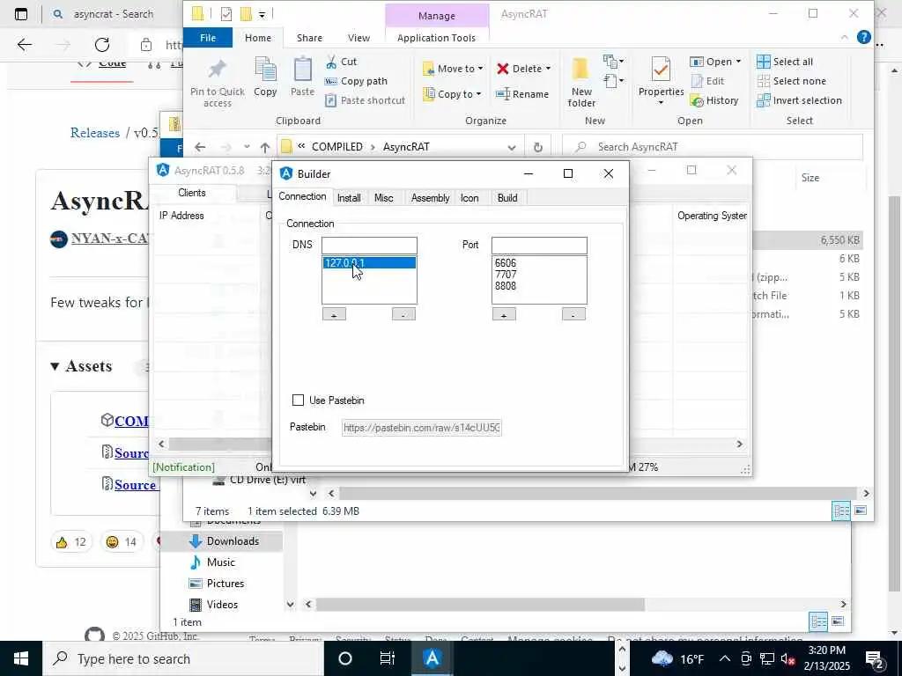Open the Share ribbon tab

pyautogui.click(x=309, y=38)
